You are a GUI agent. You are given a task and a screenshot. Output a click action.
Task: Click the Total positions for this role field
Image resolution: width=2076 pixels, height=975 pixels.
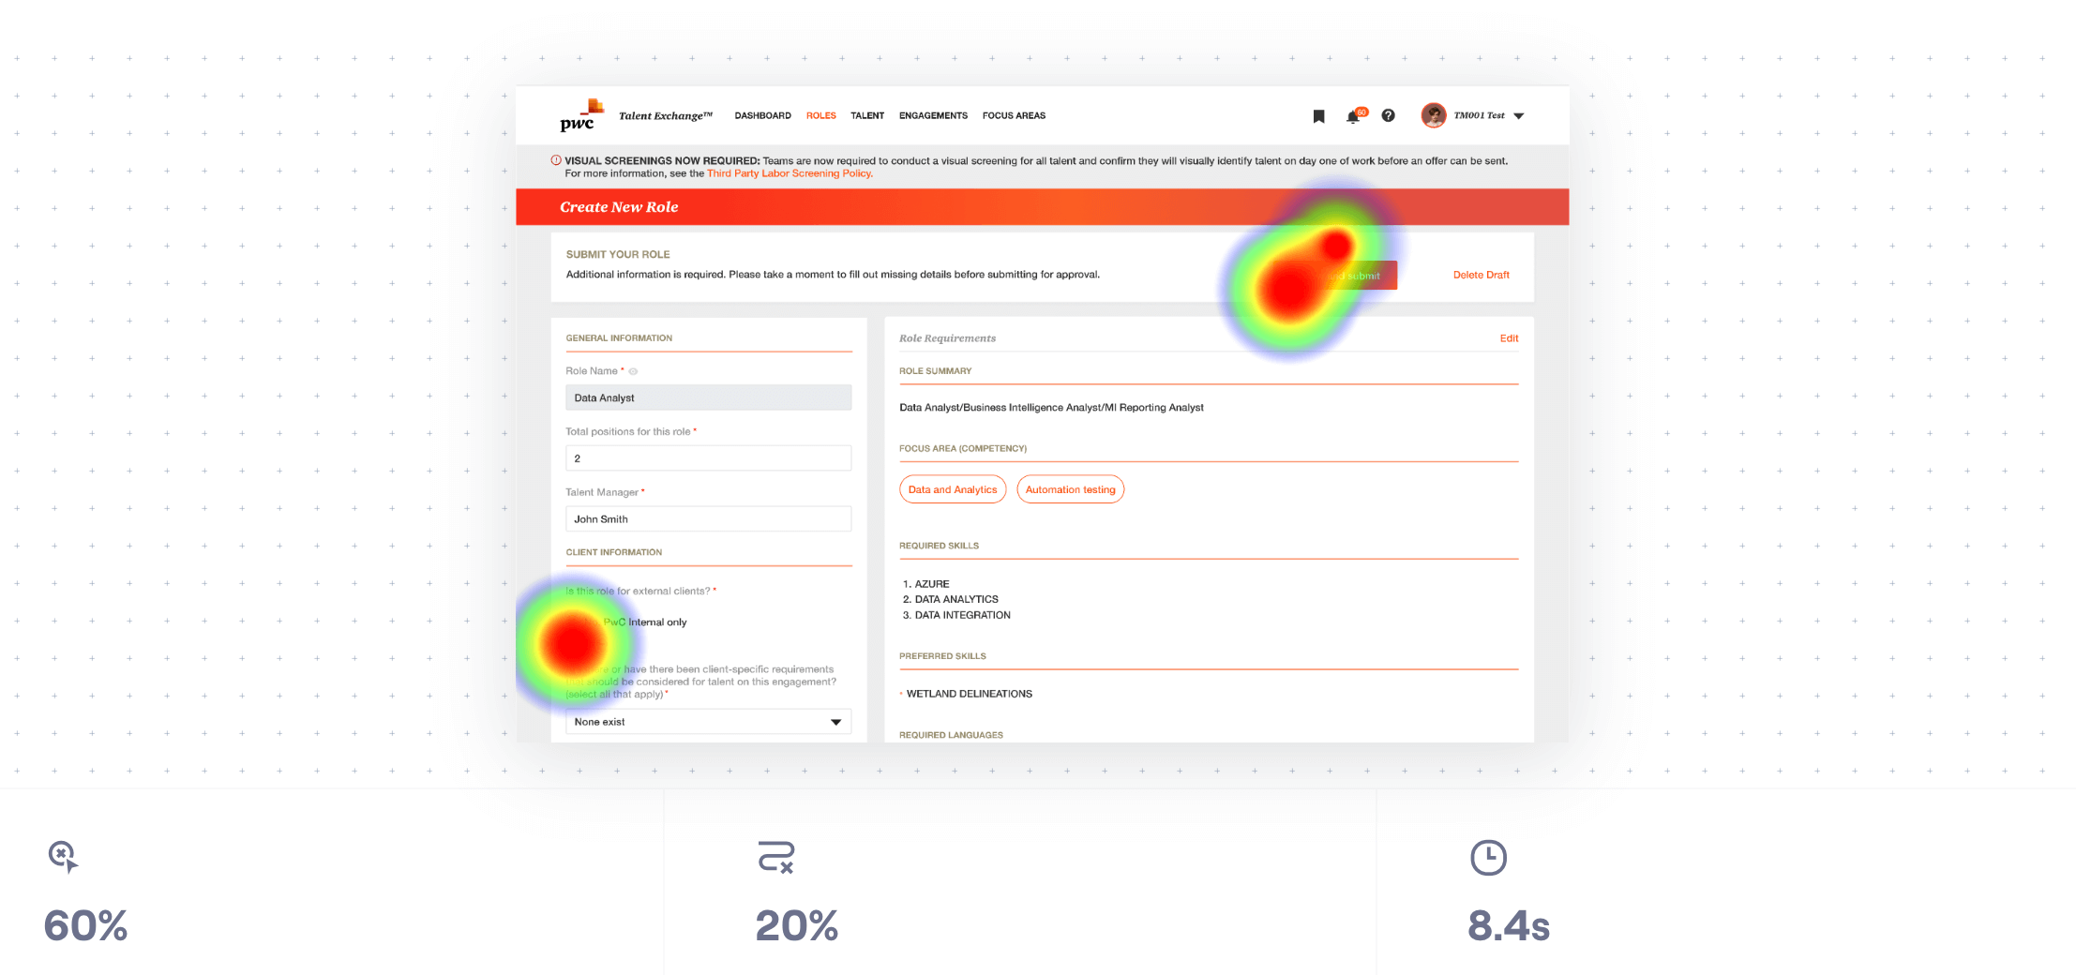[708, 458]
